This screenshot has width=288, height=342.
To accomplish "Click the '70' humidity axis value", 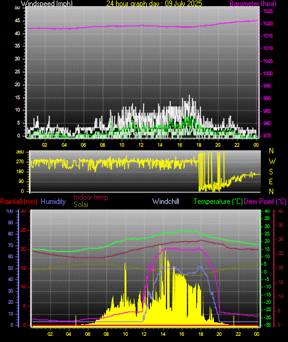I will click(10, 245).
